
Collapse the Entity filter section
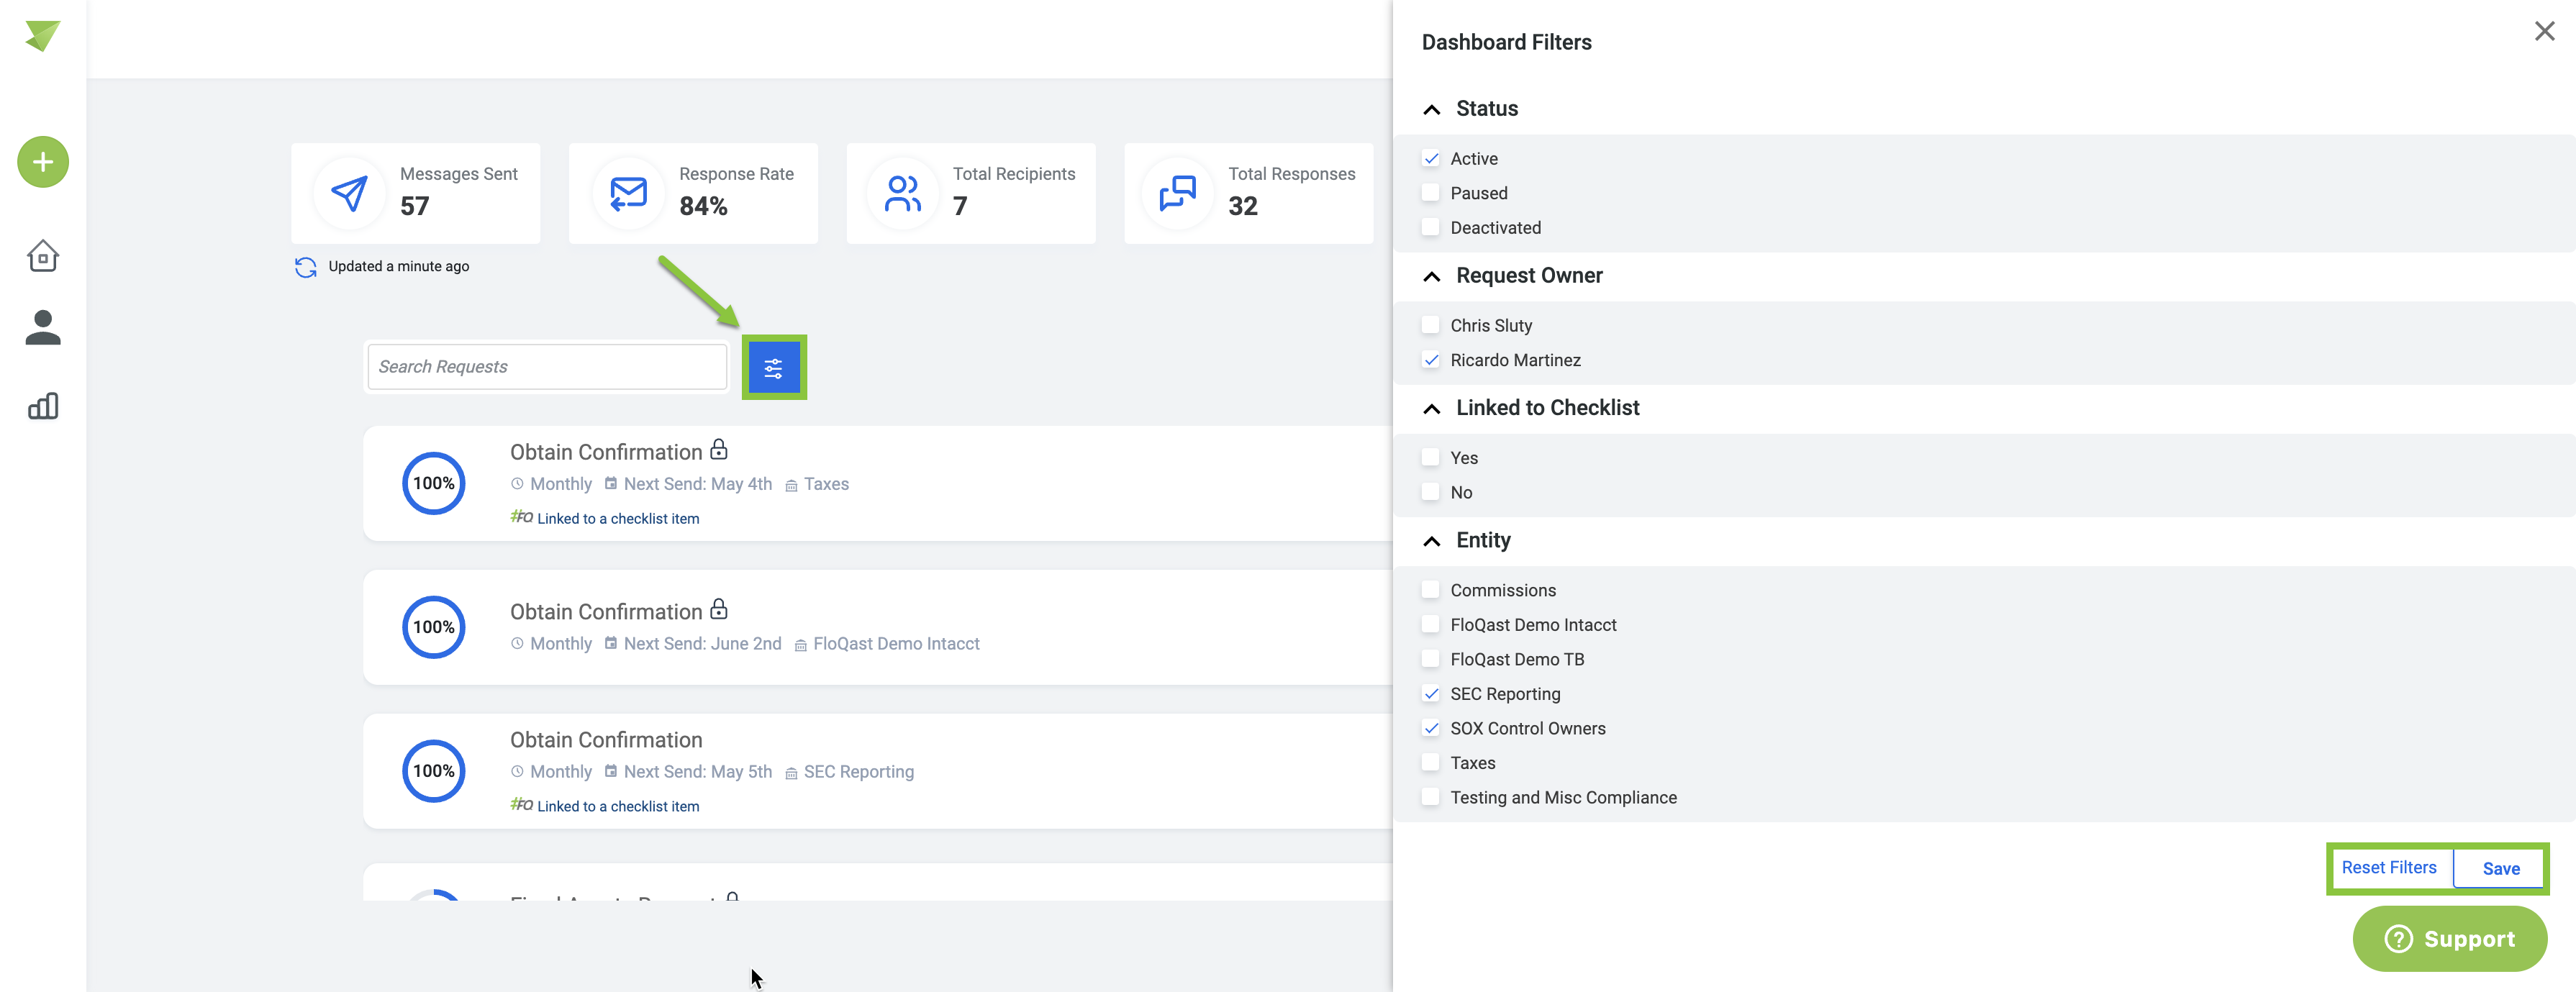coord(1432,541)
